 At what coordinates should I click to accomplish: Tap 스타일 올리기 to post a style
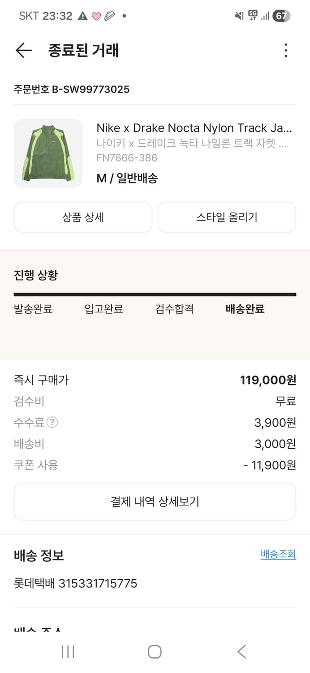tap(227, 217)
